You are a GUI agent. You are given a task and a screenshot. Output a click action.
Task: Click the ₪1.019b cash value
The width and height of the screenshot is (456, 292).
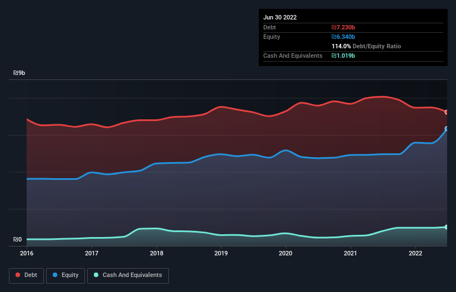343,56
